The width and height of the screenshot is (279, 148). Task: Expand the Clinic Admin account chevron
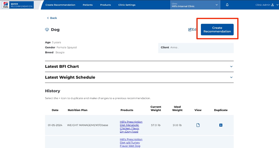coord(277,5)
